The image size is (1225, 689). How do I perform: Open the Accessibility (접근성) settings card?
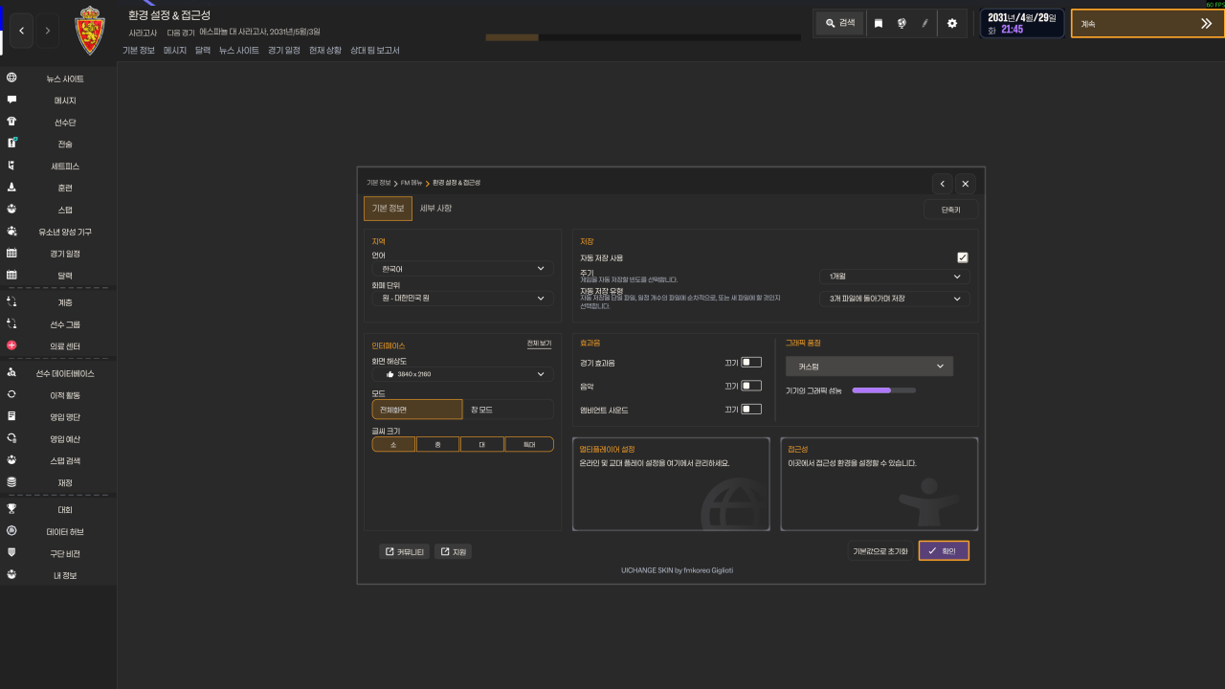click(x=880, y=484)
